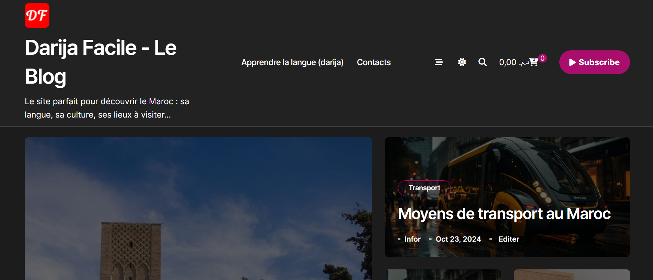The image size is (653, 280).
Task: Open the shopping cart icon
Action: pyautogui.click(x=534, y=62)
